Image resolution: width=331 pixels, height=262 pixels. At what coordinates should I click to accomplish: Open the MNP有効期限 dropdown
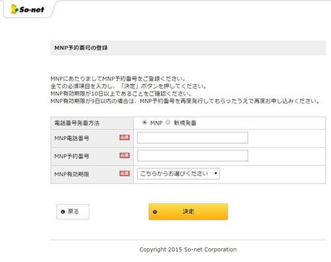pyautogui.click(x=178, y=174)
